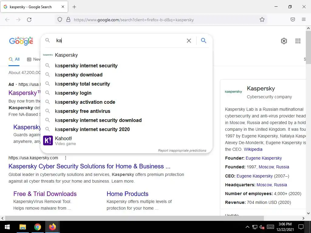View site security via the padlock icon
Screen dimensions: 311x233
pyautogui.click(x=68, y=19)
